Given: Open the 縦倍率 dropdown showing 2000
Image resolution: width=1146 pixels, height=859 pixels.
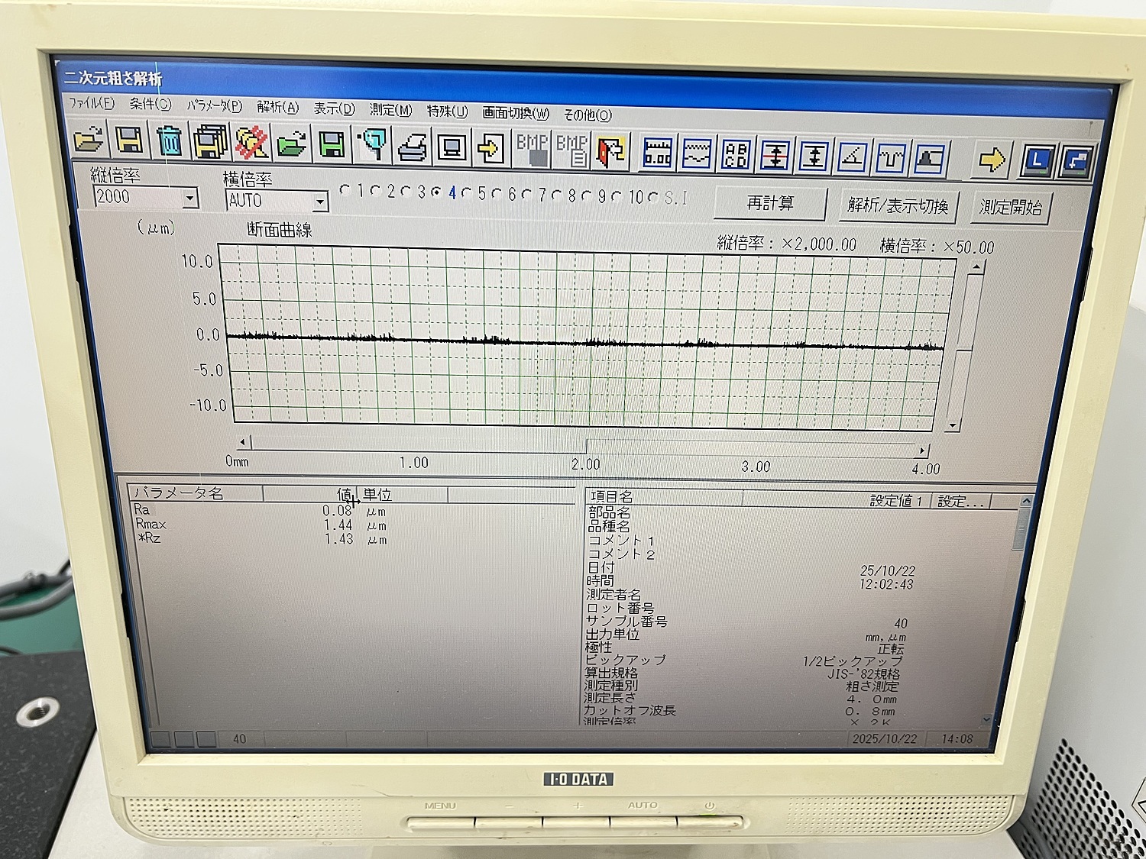Looking at the screenshot, I should [x=190, y=199].
